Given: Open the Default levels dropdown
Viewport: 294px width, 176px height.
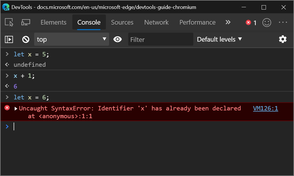Looking at the screenshot, I should tap(219, 39).
